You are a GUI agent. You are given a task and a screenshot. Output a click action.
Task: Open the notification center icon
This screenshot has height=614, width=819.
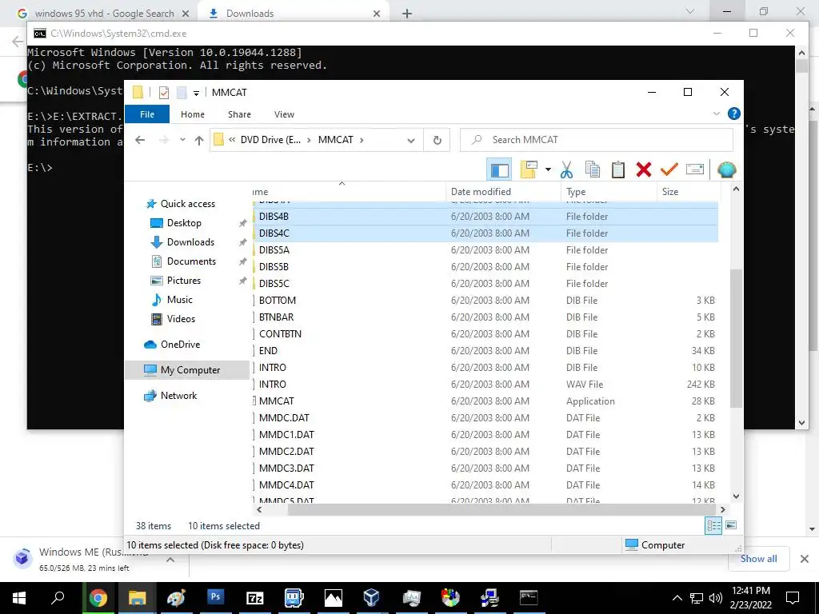pyautogui.click(x=793, y=598)
